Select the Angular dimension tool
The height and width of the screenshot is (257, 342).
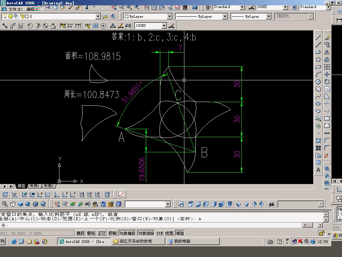click(x=53, y=26)
